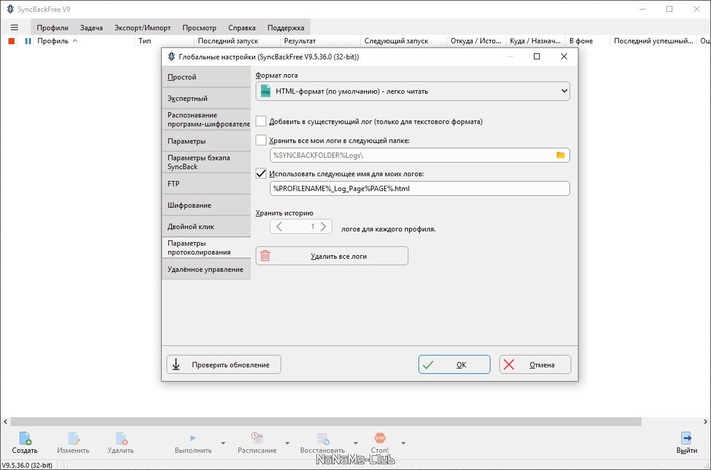Click the SyncBackFree app logo in title bar
Viewport: 711px width, 470px height.
click(x=10, y=9)
